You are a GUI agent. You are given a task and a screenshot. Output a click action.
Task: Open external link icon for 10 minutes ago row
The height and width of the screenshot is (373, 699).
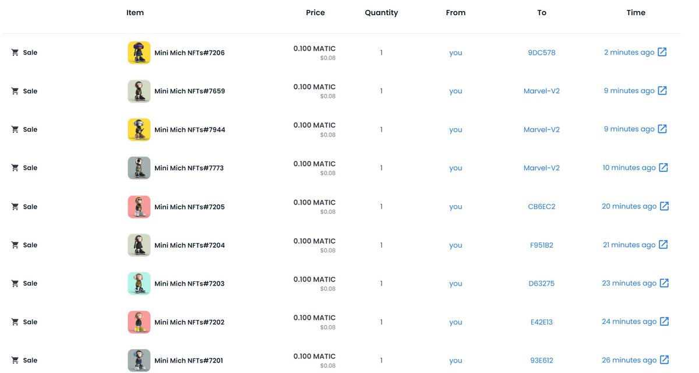tap(663, 167)
